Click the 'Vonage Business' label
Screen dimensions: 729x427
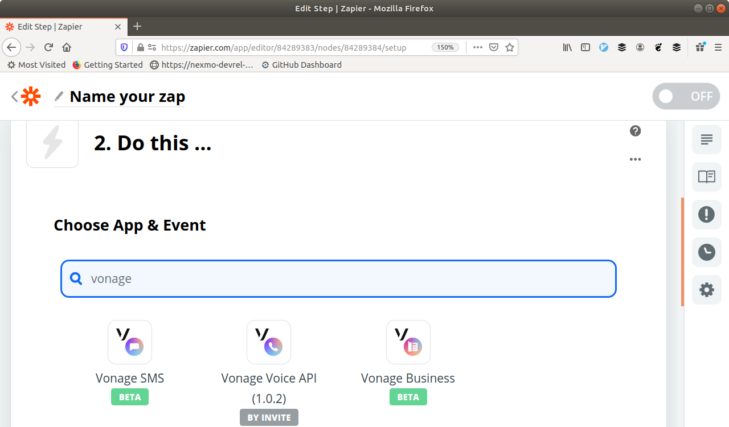tap(408, 378)
